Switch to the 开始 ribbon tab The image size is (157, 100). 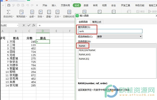coord(45,5)
